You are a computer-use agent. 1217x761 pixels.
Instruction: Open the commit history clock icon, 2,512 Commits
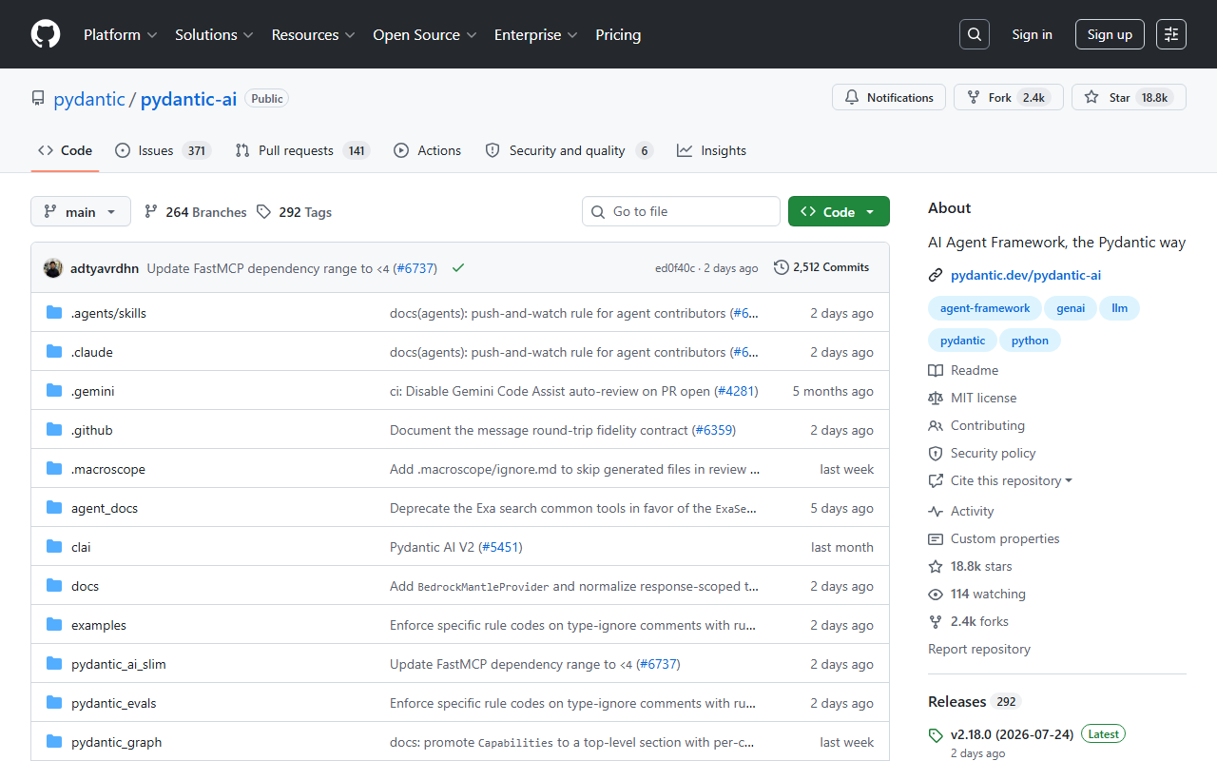pyautogui.click(x=821, y=267)
